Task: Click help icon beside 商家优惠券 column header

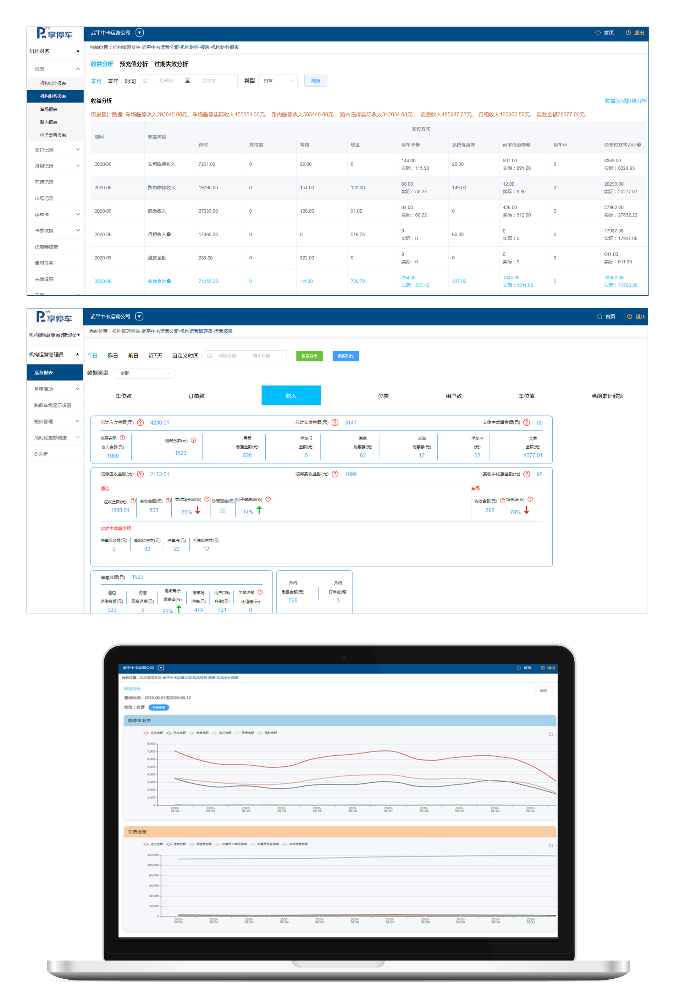Action: [x=528, y=144]
